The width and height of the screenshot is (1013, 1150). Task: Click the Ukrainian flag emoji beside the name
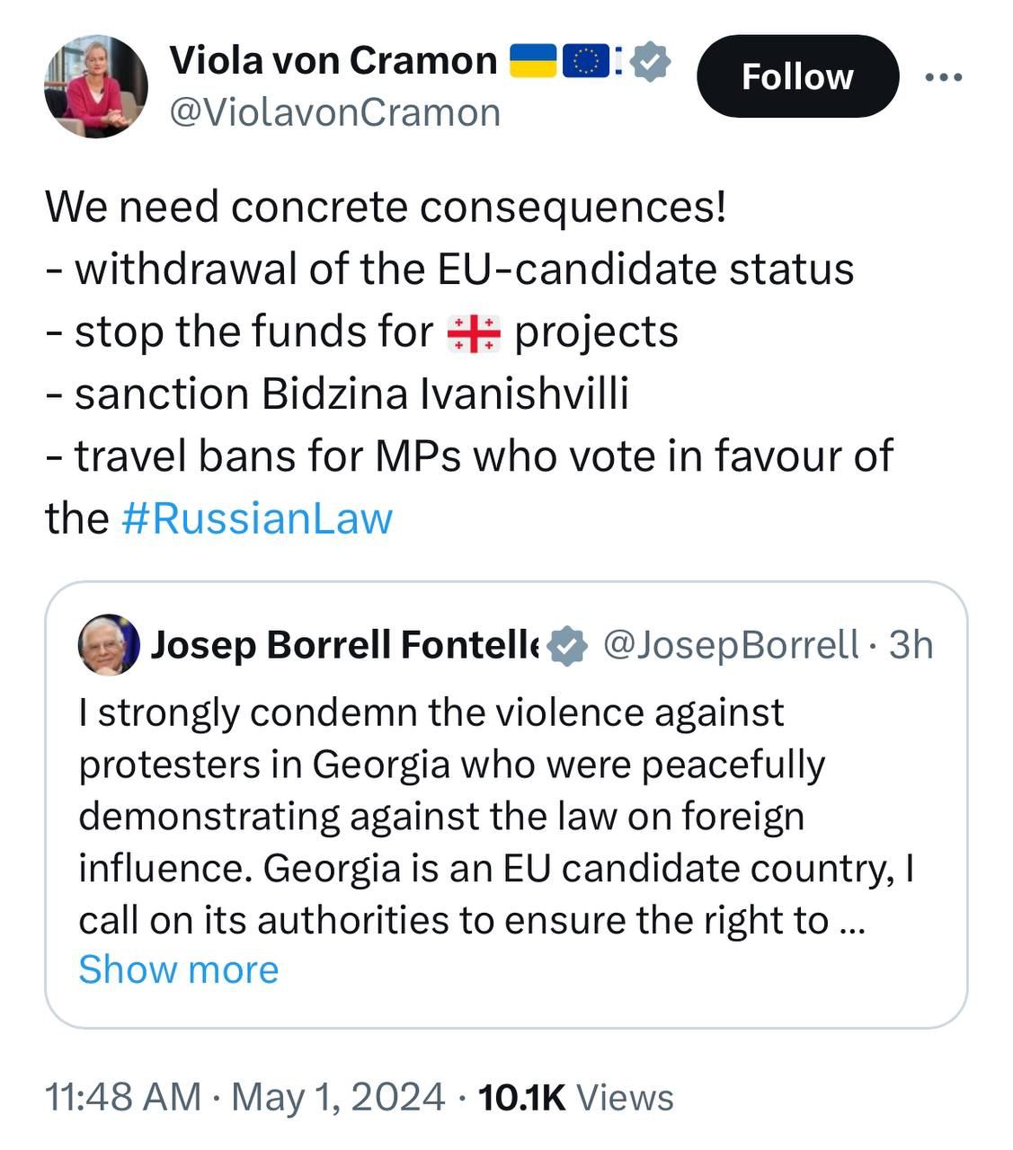coord(533,60)
